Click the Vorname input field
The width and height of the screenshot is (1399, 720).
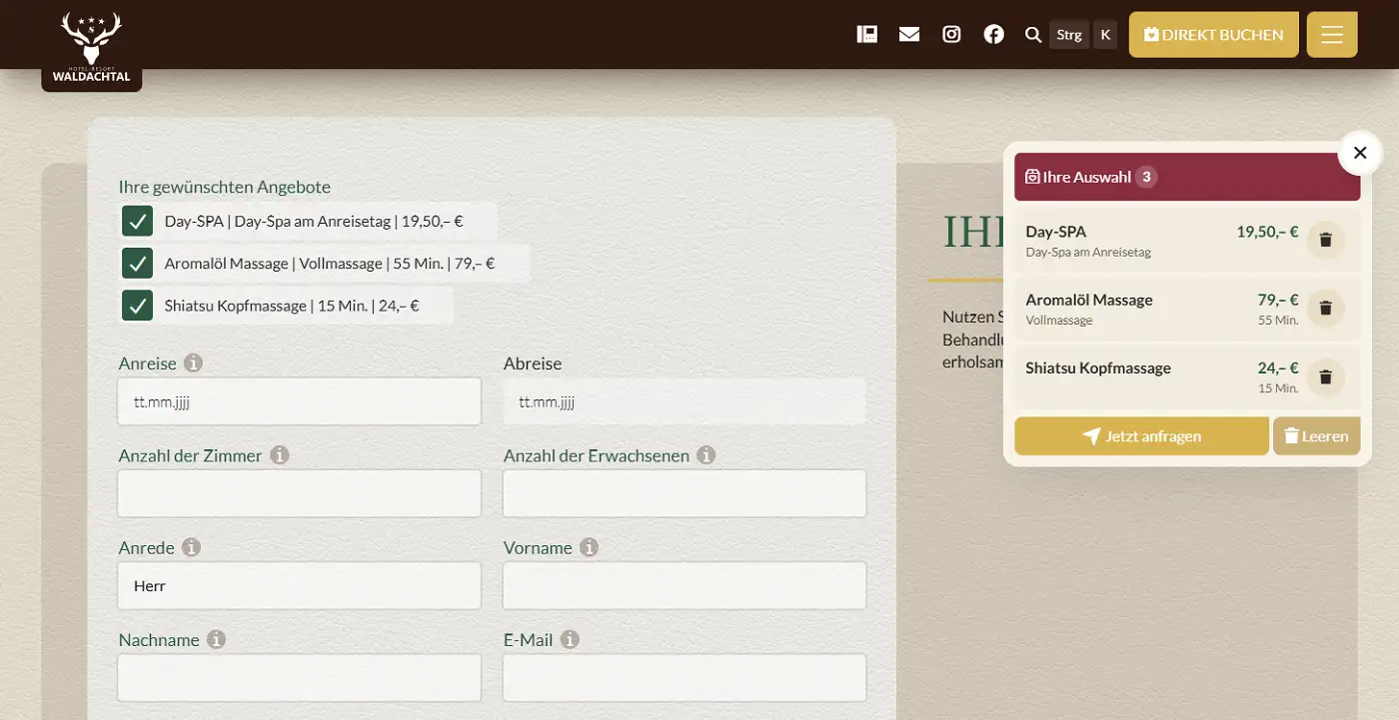click(684, 586)
